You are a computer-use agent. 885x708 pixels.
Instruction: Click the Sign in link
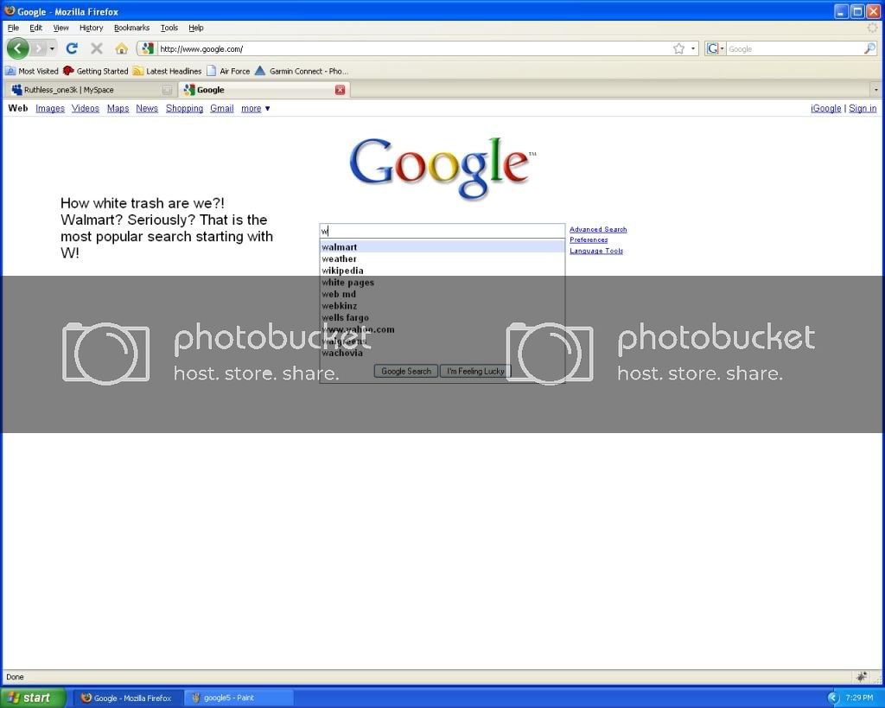tap(863, 108)
